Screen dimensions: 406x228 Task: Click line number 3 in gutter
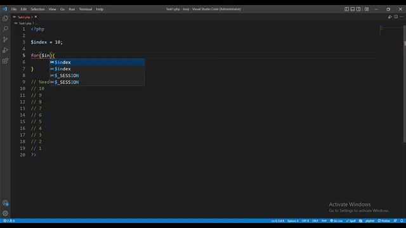click(24, 42)
